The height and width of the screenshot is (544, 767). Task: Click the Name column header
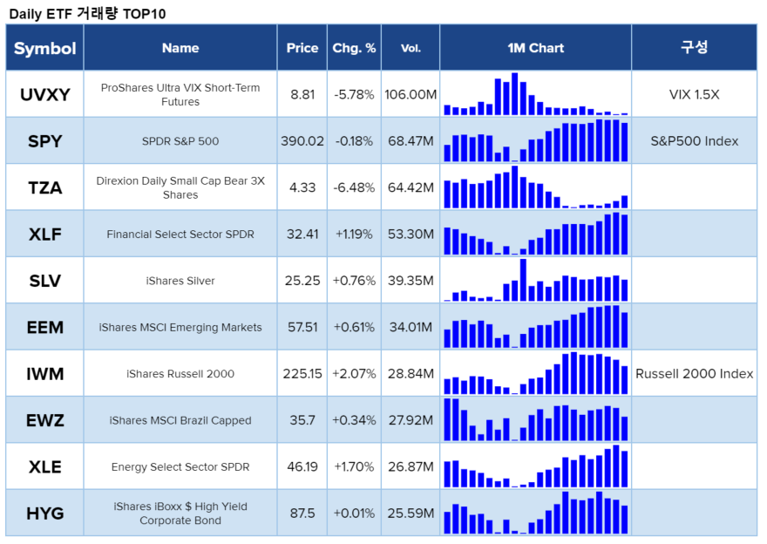(x=180, y=48)
